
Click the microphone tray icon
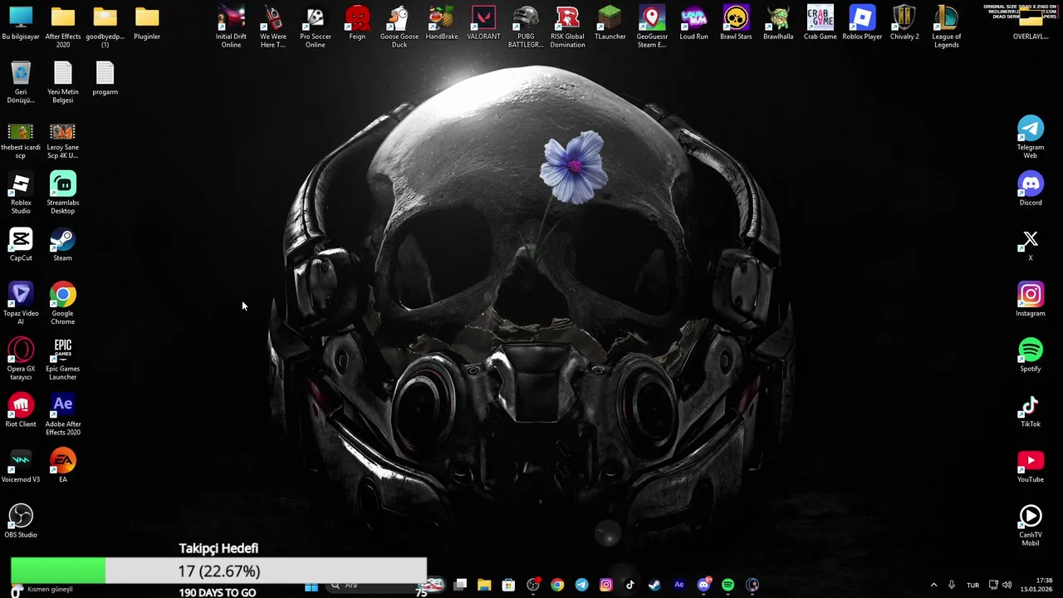(x=952, y=586)
